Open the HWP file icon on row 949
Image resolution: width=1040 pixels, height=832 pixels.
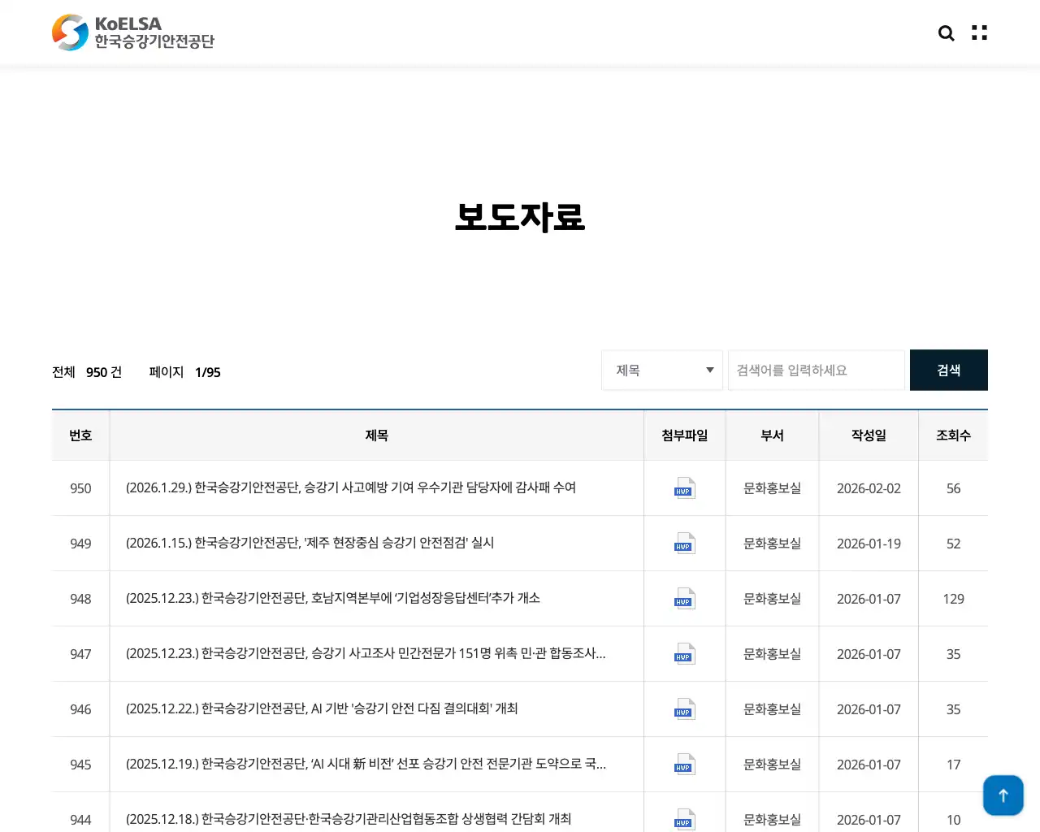click(684, 544)
